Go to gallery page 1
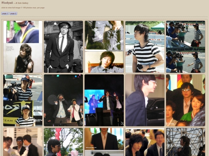 click(5, 13)
